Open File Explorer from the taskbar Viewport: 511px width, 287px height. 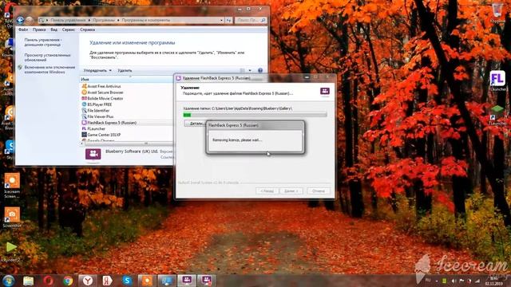[x=29, y=281]
